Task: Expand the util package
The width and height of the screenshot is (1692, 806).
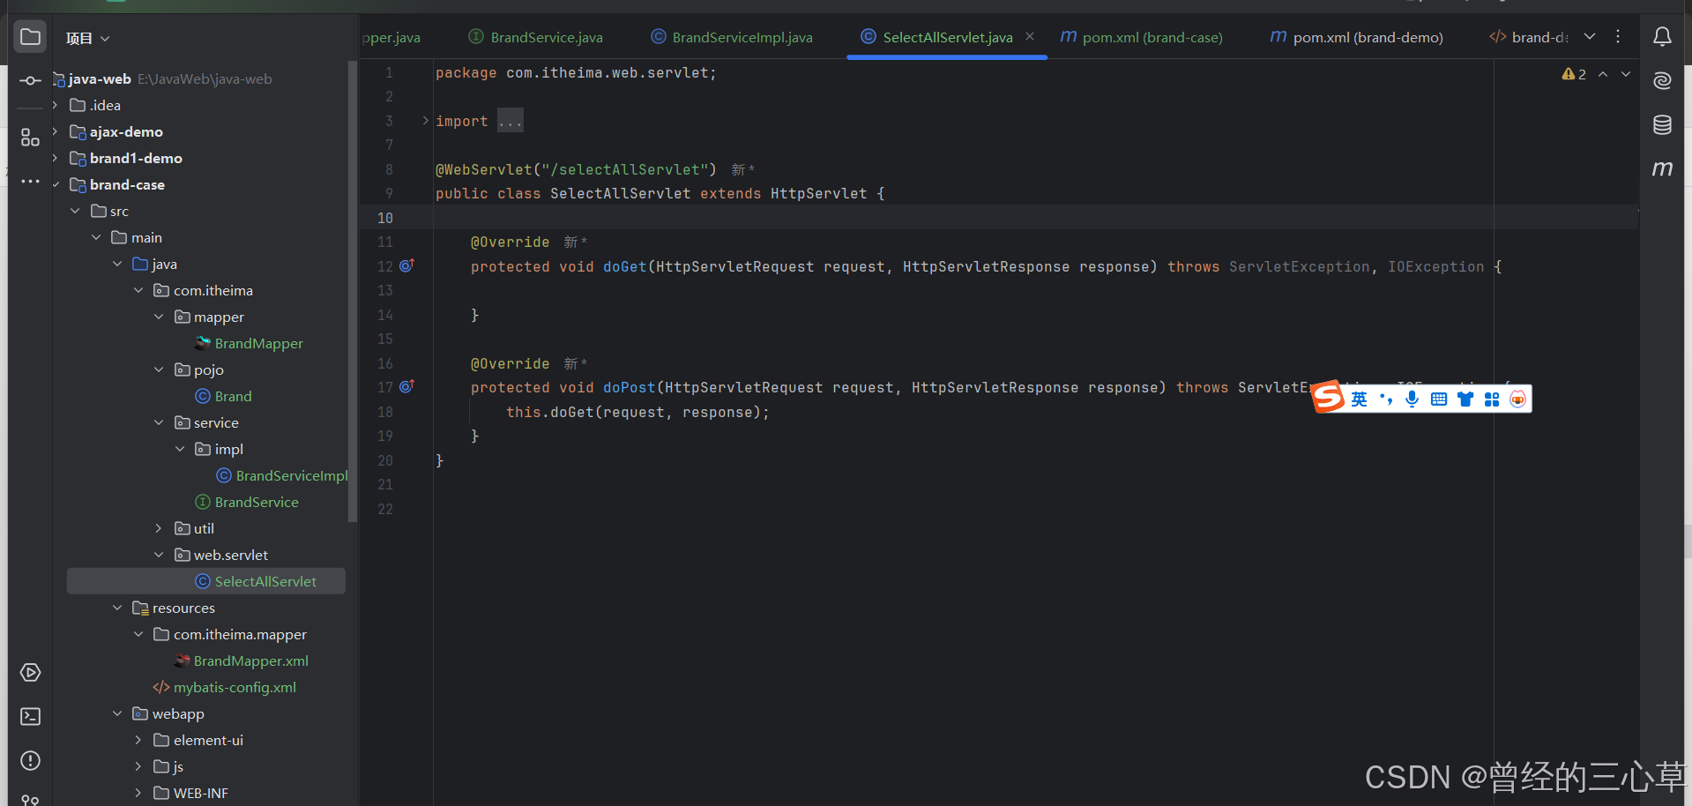Action: click(x=159, y=528)
